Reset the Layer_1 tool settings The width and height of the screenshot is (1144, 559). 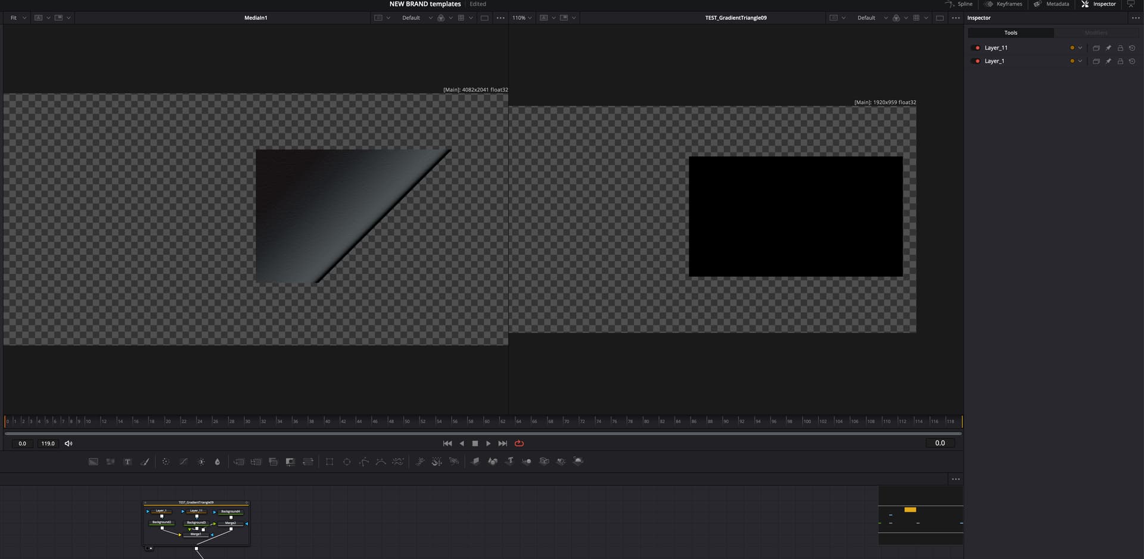click(1132, 61)
